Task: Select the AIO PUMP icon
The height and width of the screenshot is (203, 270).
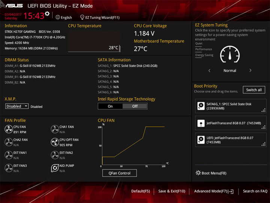Action: tap(55, 168)
